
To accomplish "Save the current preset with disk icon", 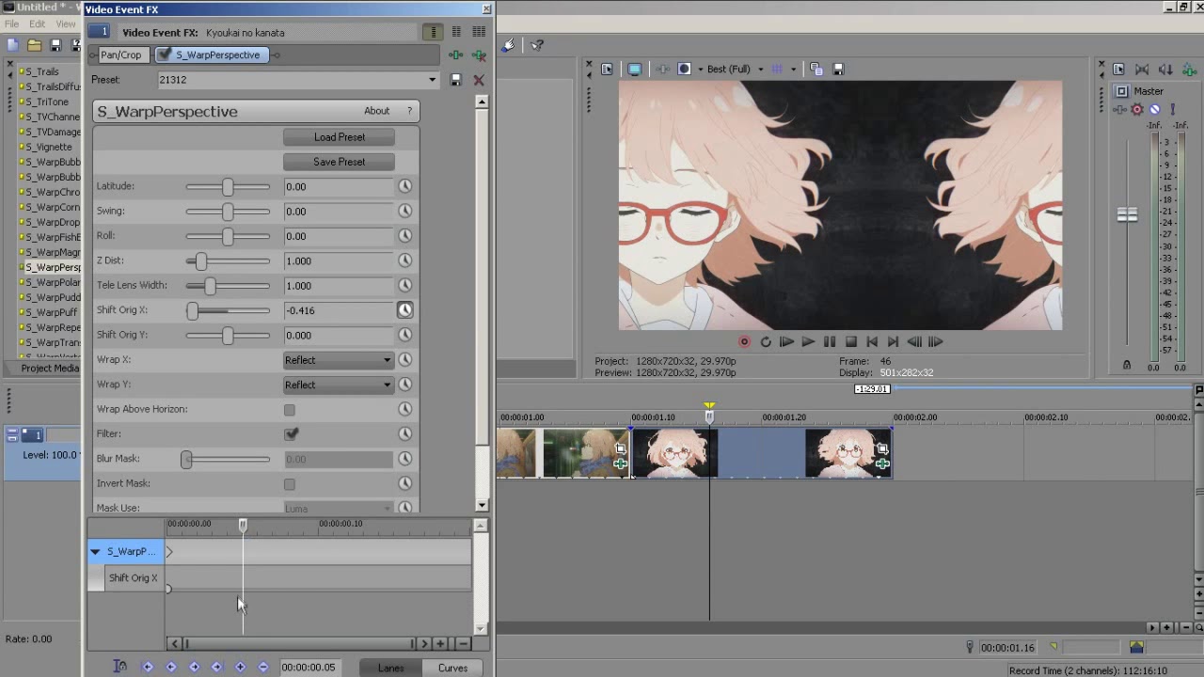I will click(456, 81).
